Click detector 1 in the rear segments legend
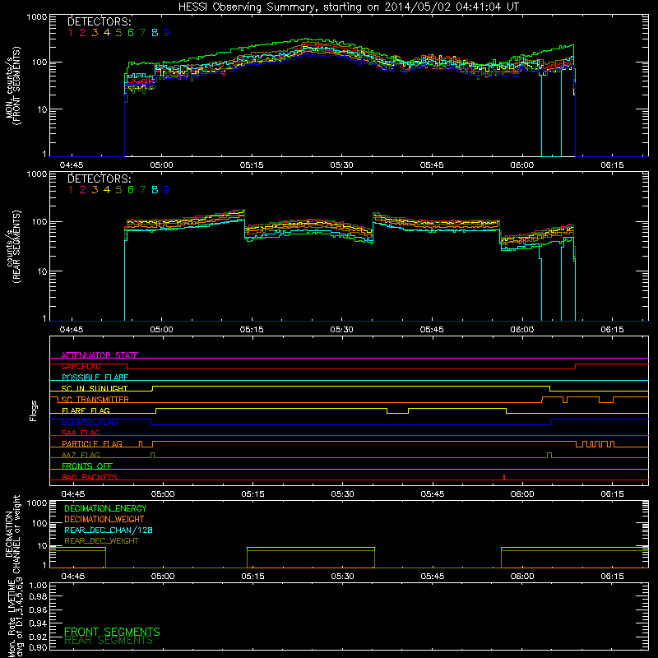 tap(71, 190)
